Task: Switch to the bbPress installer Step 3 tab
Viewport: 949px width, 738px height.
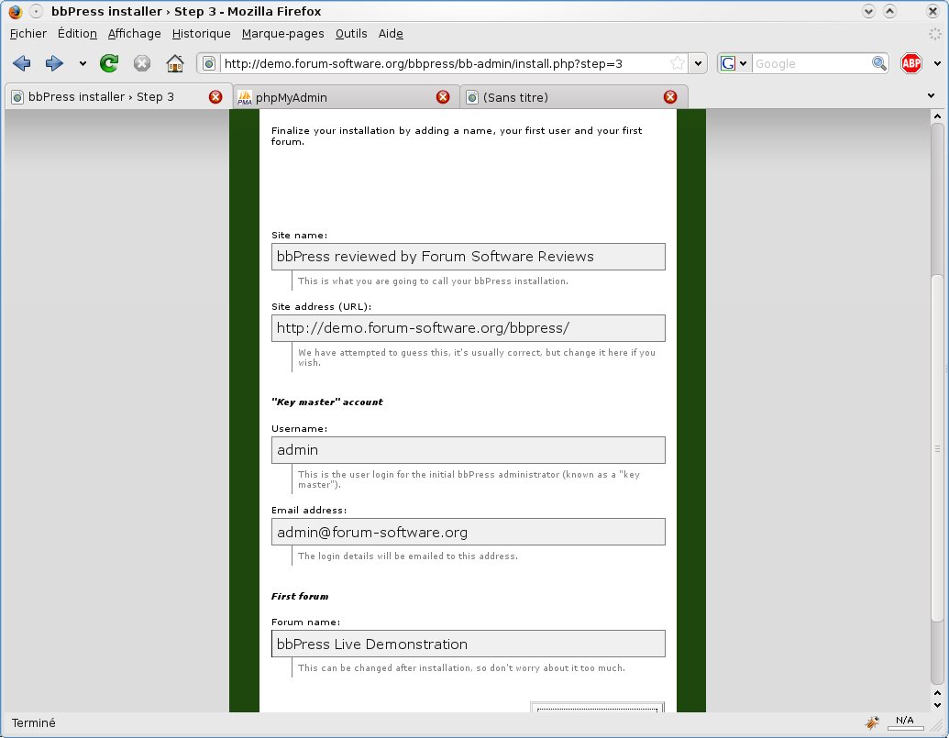Action: [x=118, y=97]
